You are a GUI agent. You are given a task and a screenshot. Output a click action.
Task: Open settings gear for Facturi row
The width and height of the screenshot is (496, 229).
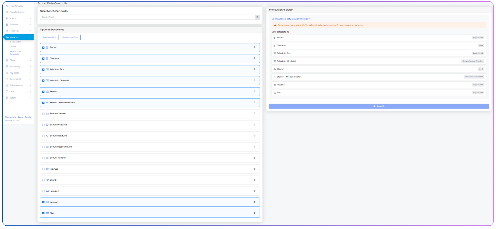click(254, 47)
